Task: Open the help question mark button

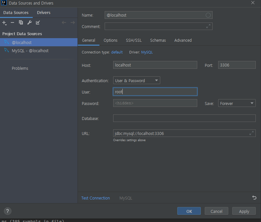Action: click(8, 211)
